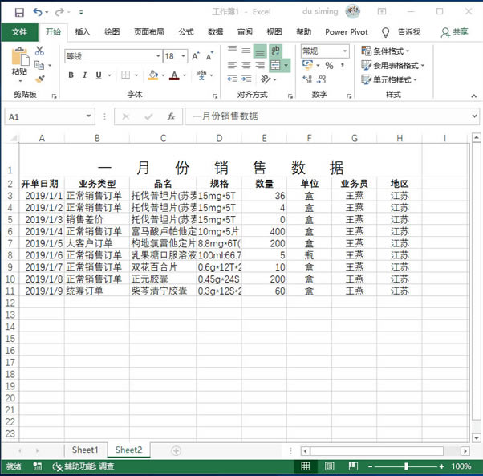Center text horizontally
This screenshot has height=476, width=483.
[x=246, y=65]
